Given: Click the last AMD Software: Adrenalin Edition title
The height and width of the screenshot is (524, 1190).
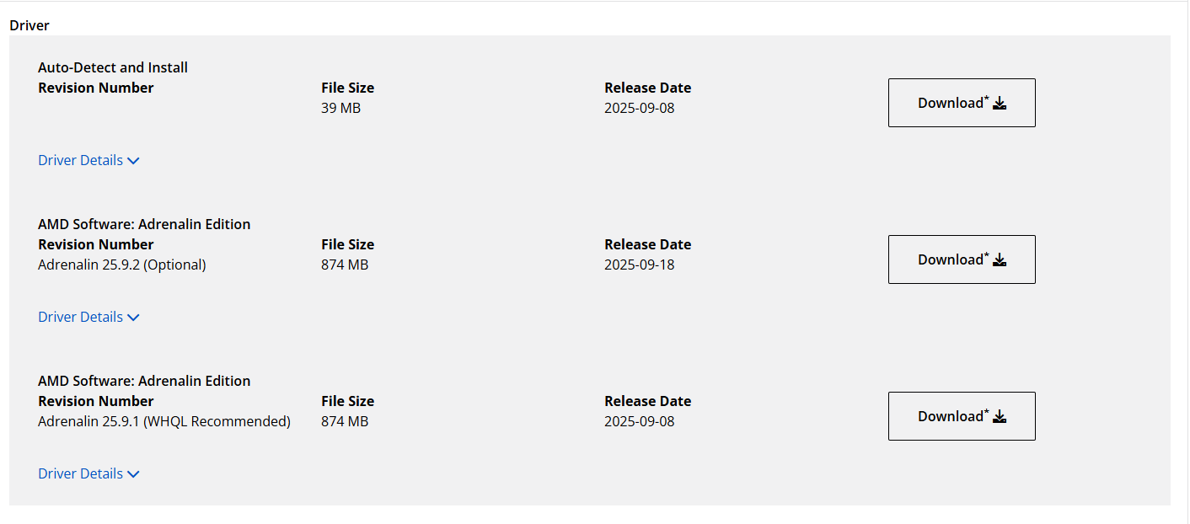Looking at the screenshot, I should click(144, 381).
